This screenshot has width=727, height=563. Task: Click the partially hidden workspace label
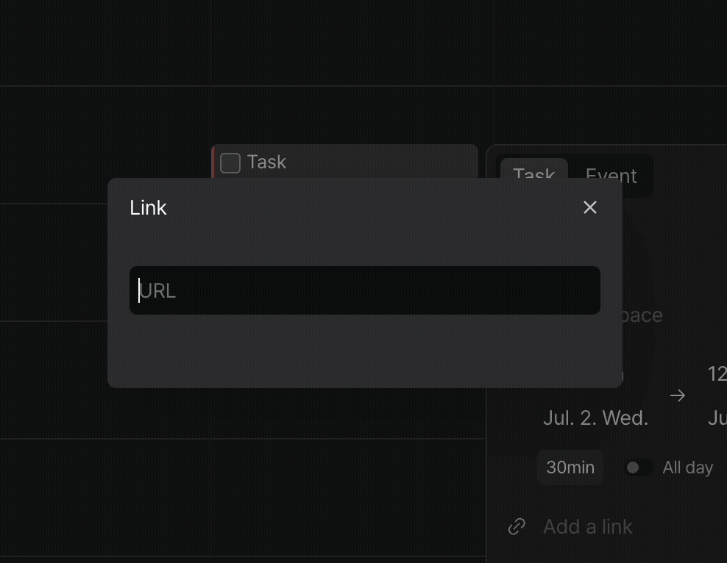click(642, 315)
